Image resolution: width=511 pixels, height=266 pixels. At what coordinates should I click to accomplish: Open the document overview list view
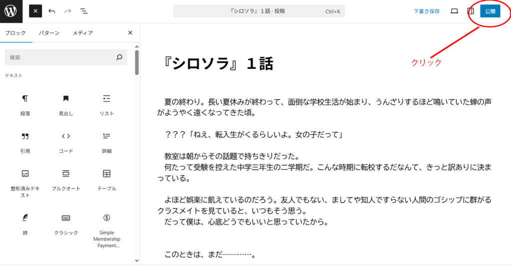84,11
